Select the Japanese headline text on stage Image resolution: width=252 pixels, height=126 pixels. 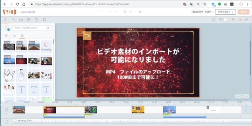138,56
